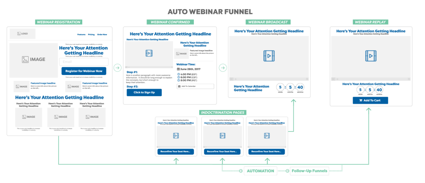Viewport: 425px width, 183px height.
Task: Click the arrow circle after Webinar Confirmed
Action: pos(222,68)
